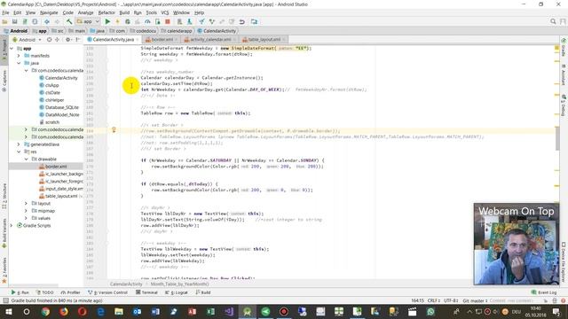The width and height of the screenshot is (568, 319).
Task: Open the search magnifier at top right
Action: click(553, 21)
